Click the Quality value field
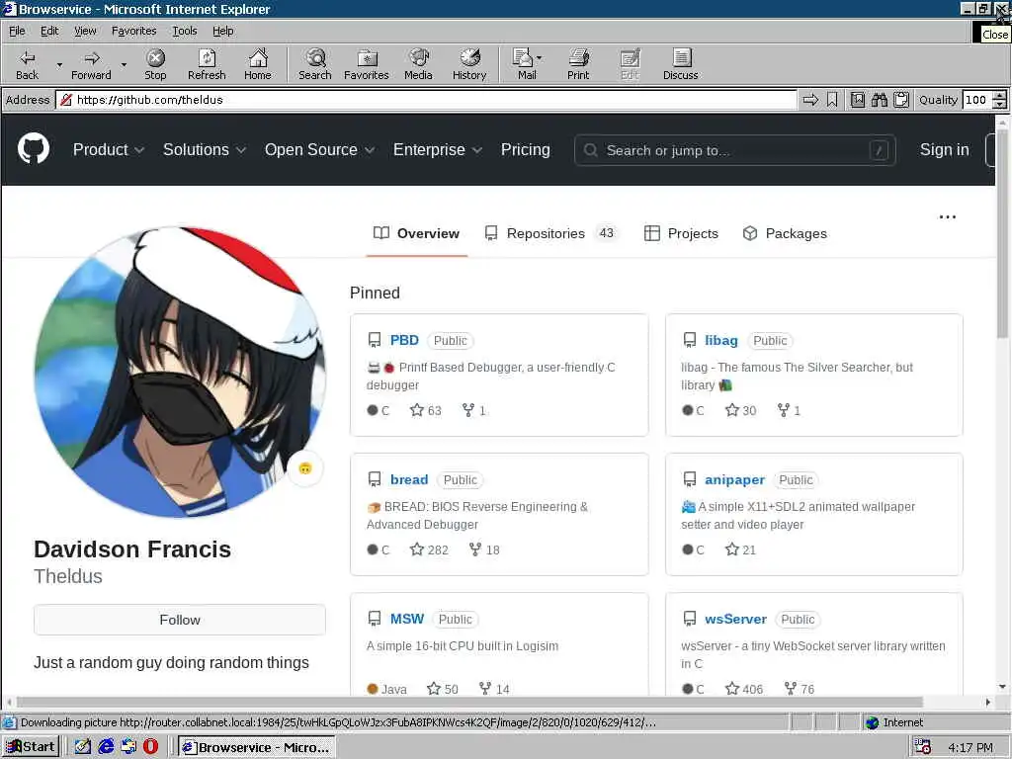This screenshot has width=1012, height=759. pos(977,100)
